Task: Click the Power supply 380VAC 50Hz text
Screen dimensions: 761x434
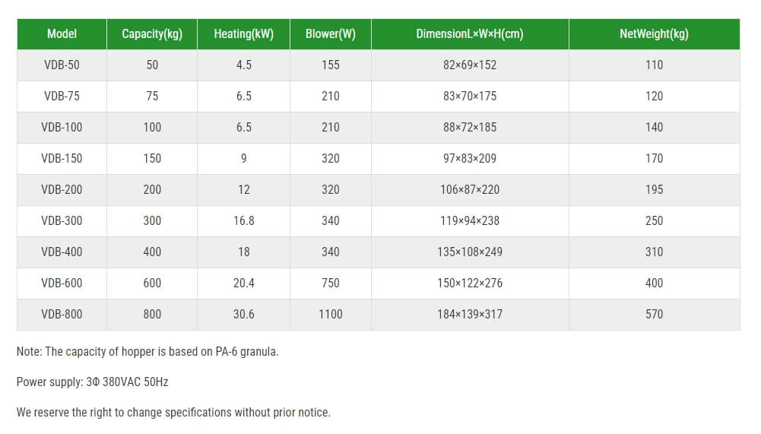Action: tap(92, 382)
